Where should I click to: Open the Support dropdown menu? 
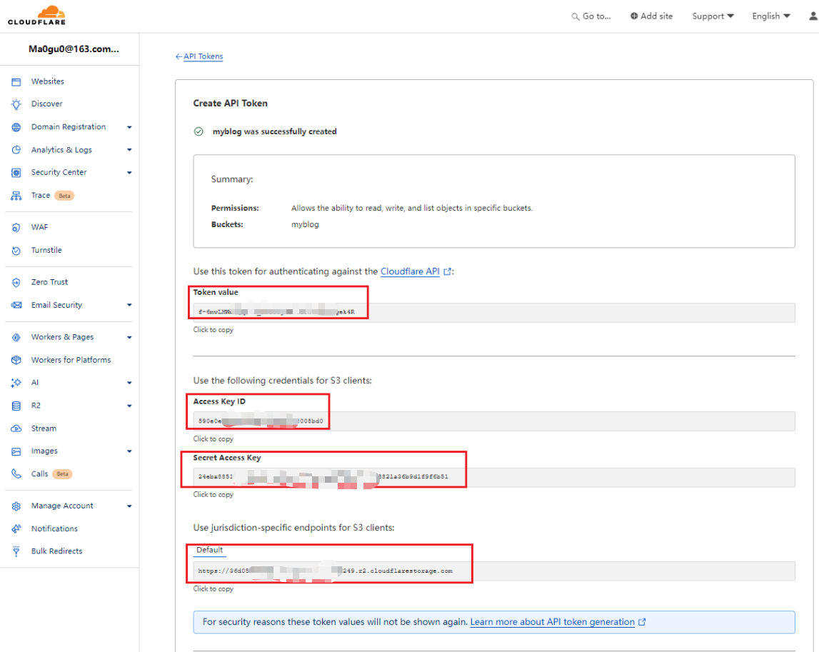(x=713, y=16)
